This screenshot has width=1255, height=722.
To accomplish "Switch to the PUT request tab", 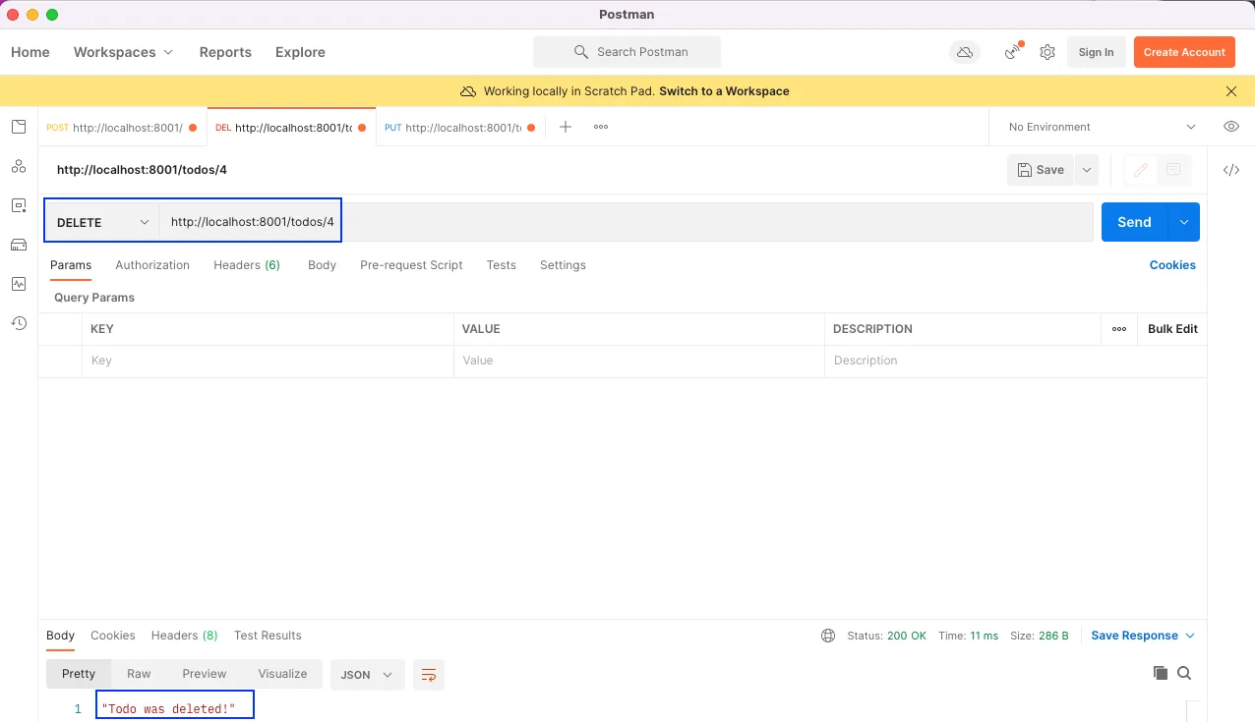I will (460, 128).
